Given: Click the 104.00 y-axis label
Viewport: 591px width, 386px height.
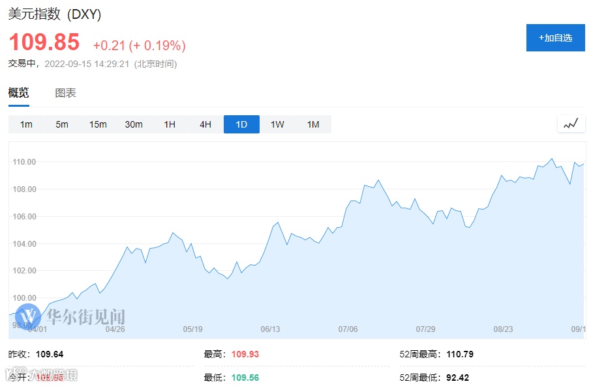Looking at the screenshot, I should point(25,244).
